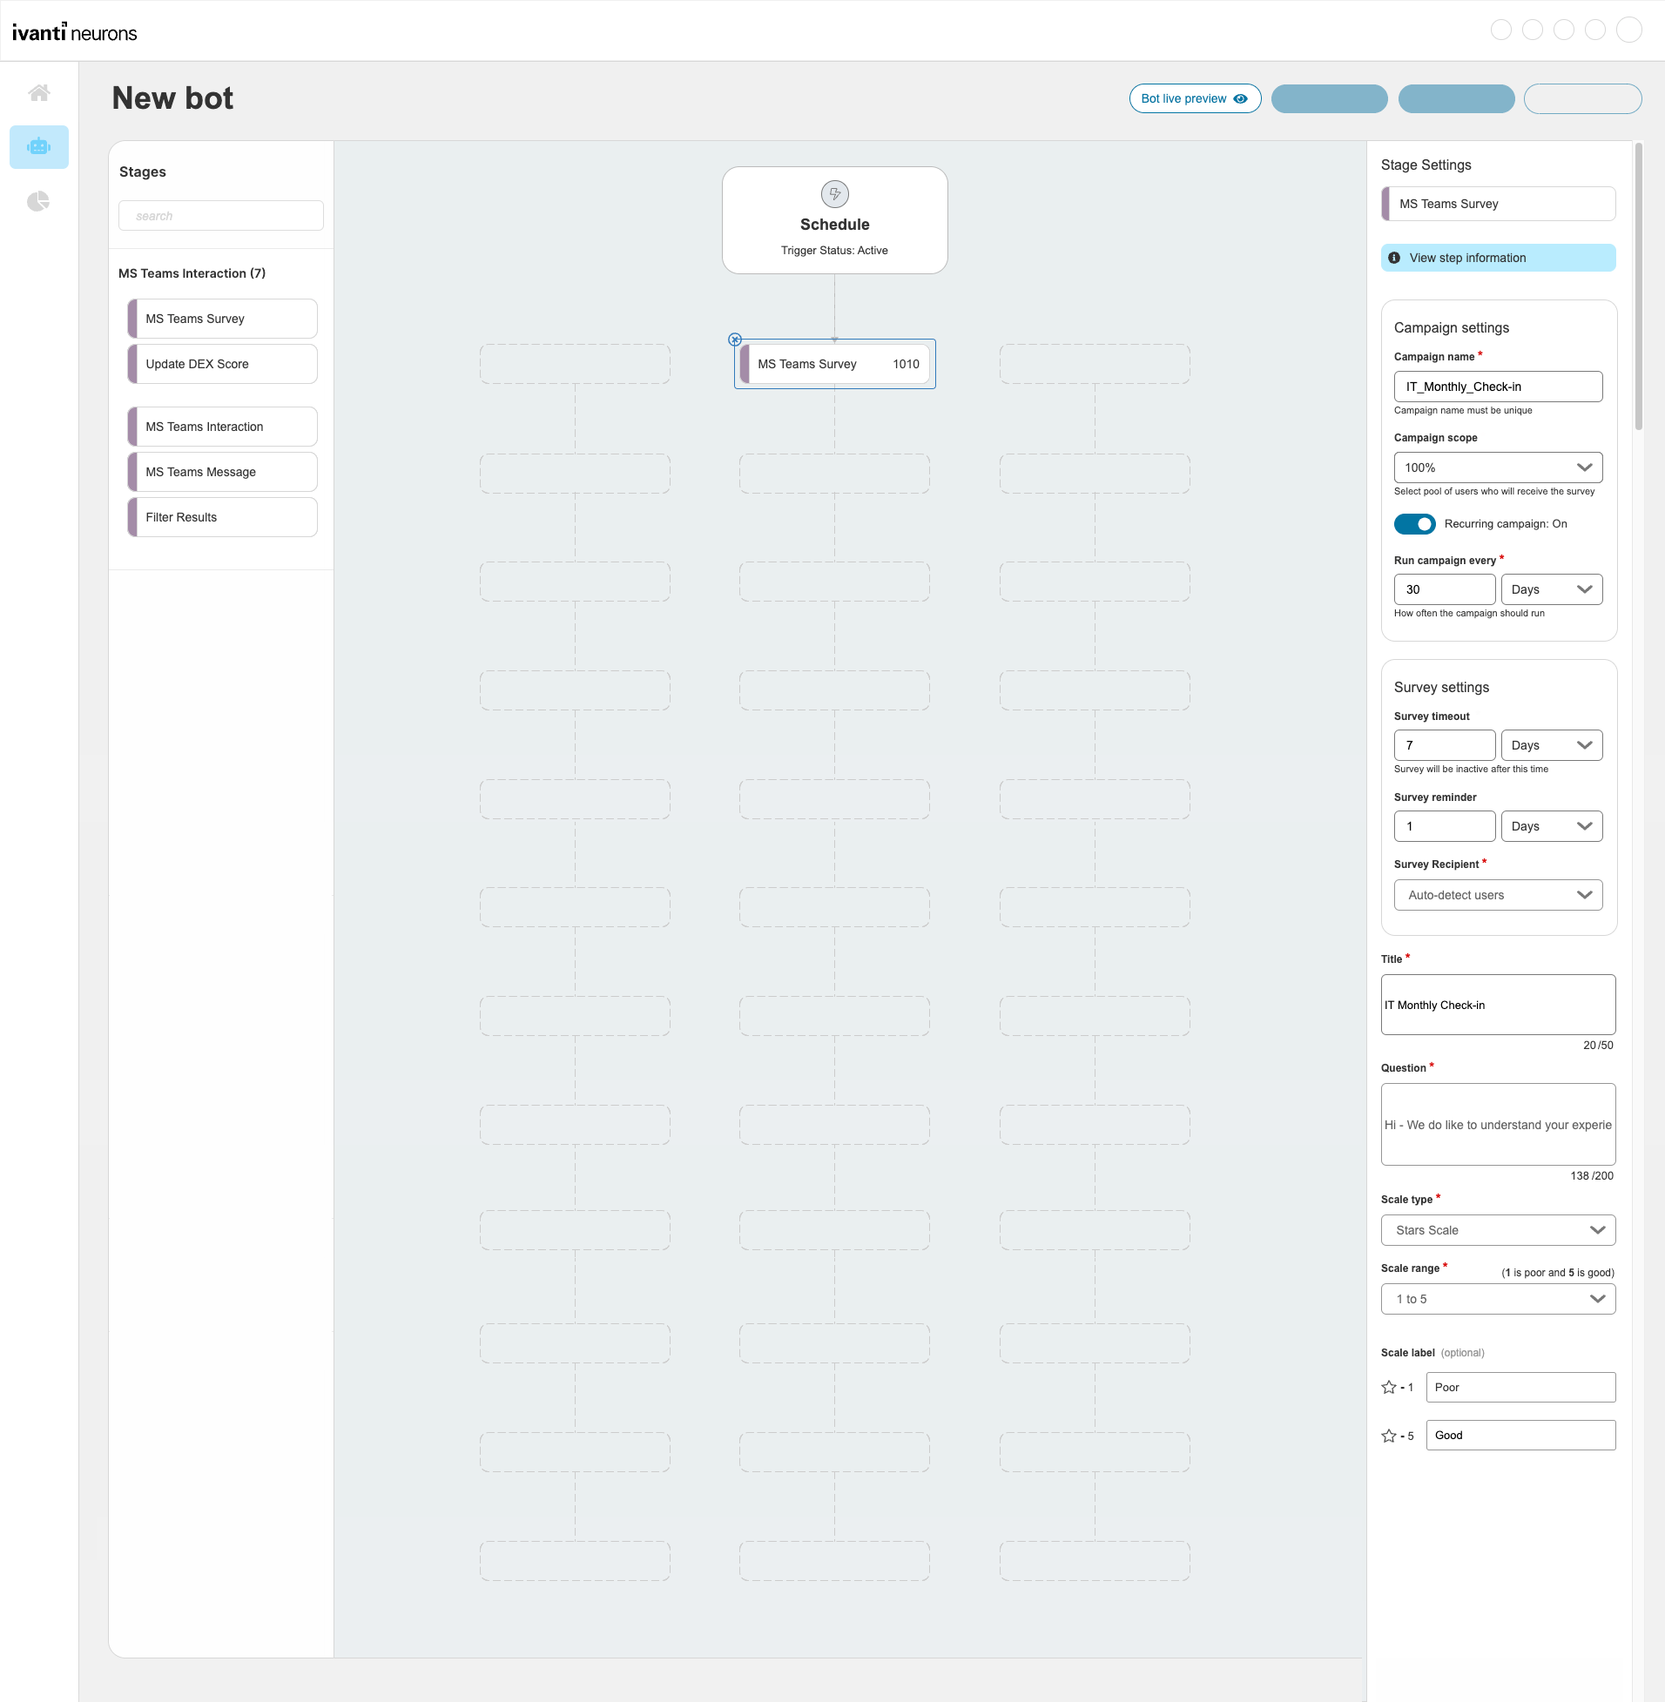Open the Campaign scope 100% dropdown

coord(1498,468)
